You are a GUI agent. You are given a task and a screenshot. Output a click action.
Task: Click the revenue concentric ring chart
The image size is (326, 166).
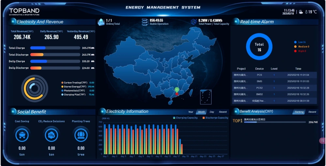tap(35, 89)
